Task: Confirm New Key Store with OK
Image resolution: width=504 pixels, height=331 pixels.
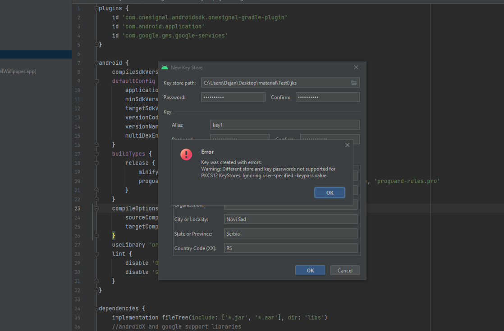Action: [x=310, y=270]
